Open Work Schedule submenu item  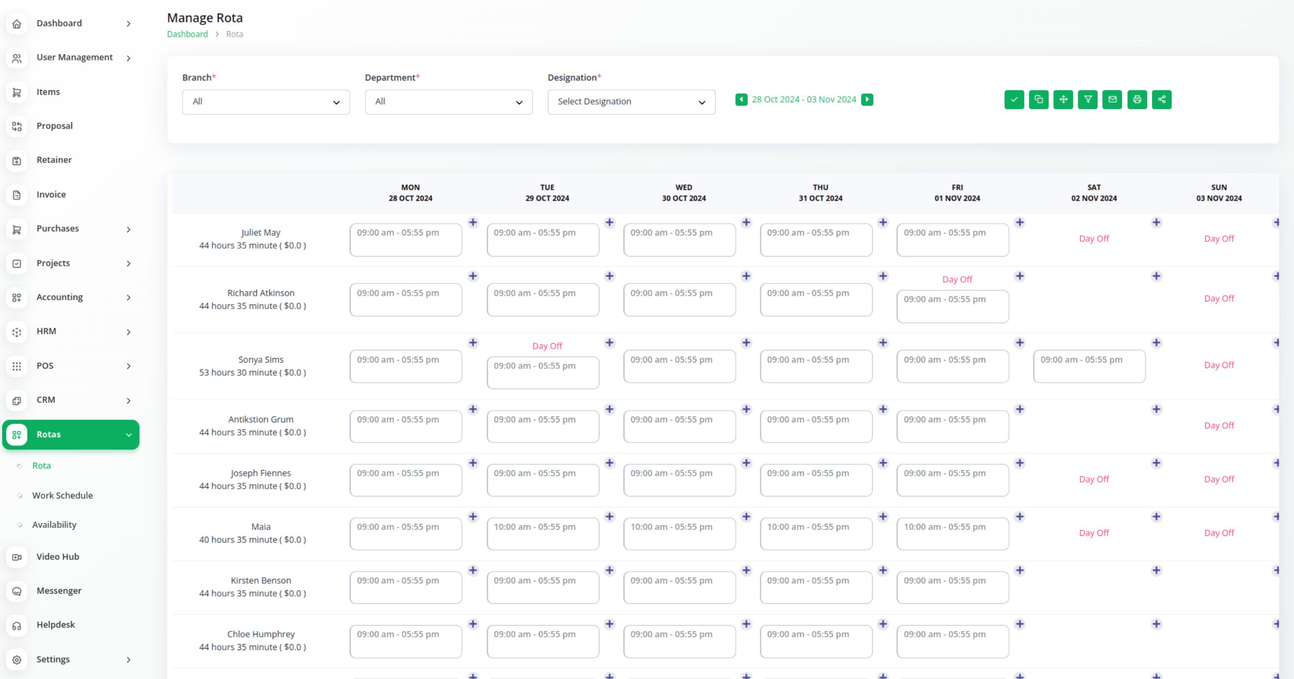click(62, 495)
